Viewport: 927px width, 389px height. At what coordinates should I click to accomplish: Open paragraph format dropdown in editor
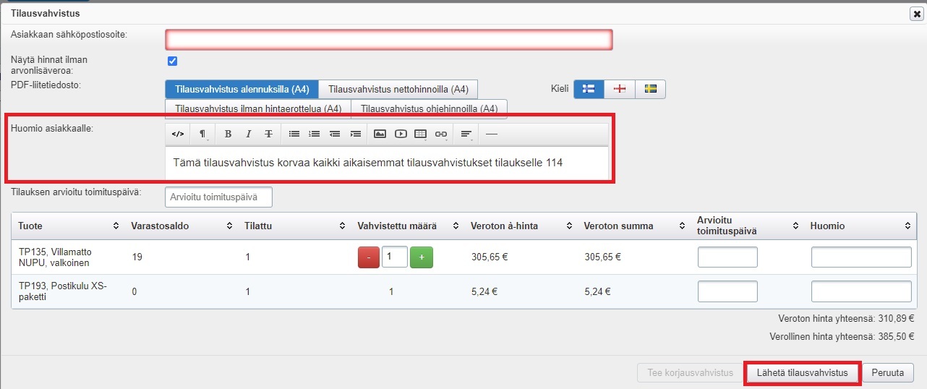(x=203, y=134)
